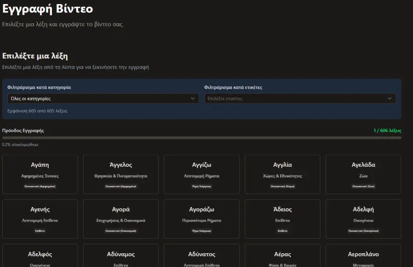The image size is (413, 267).
Task: Select the 'Αγελάδα' word card
Action: [x=363, y=174]
